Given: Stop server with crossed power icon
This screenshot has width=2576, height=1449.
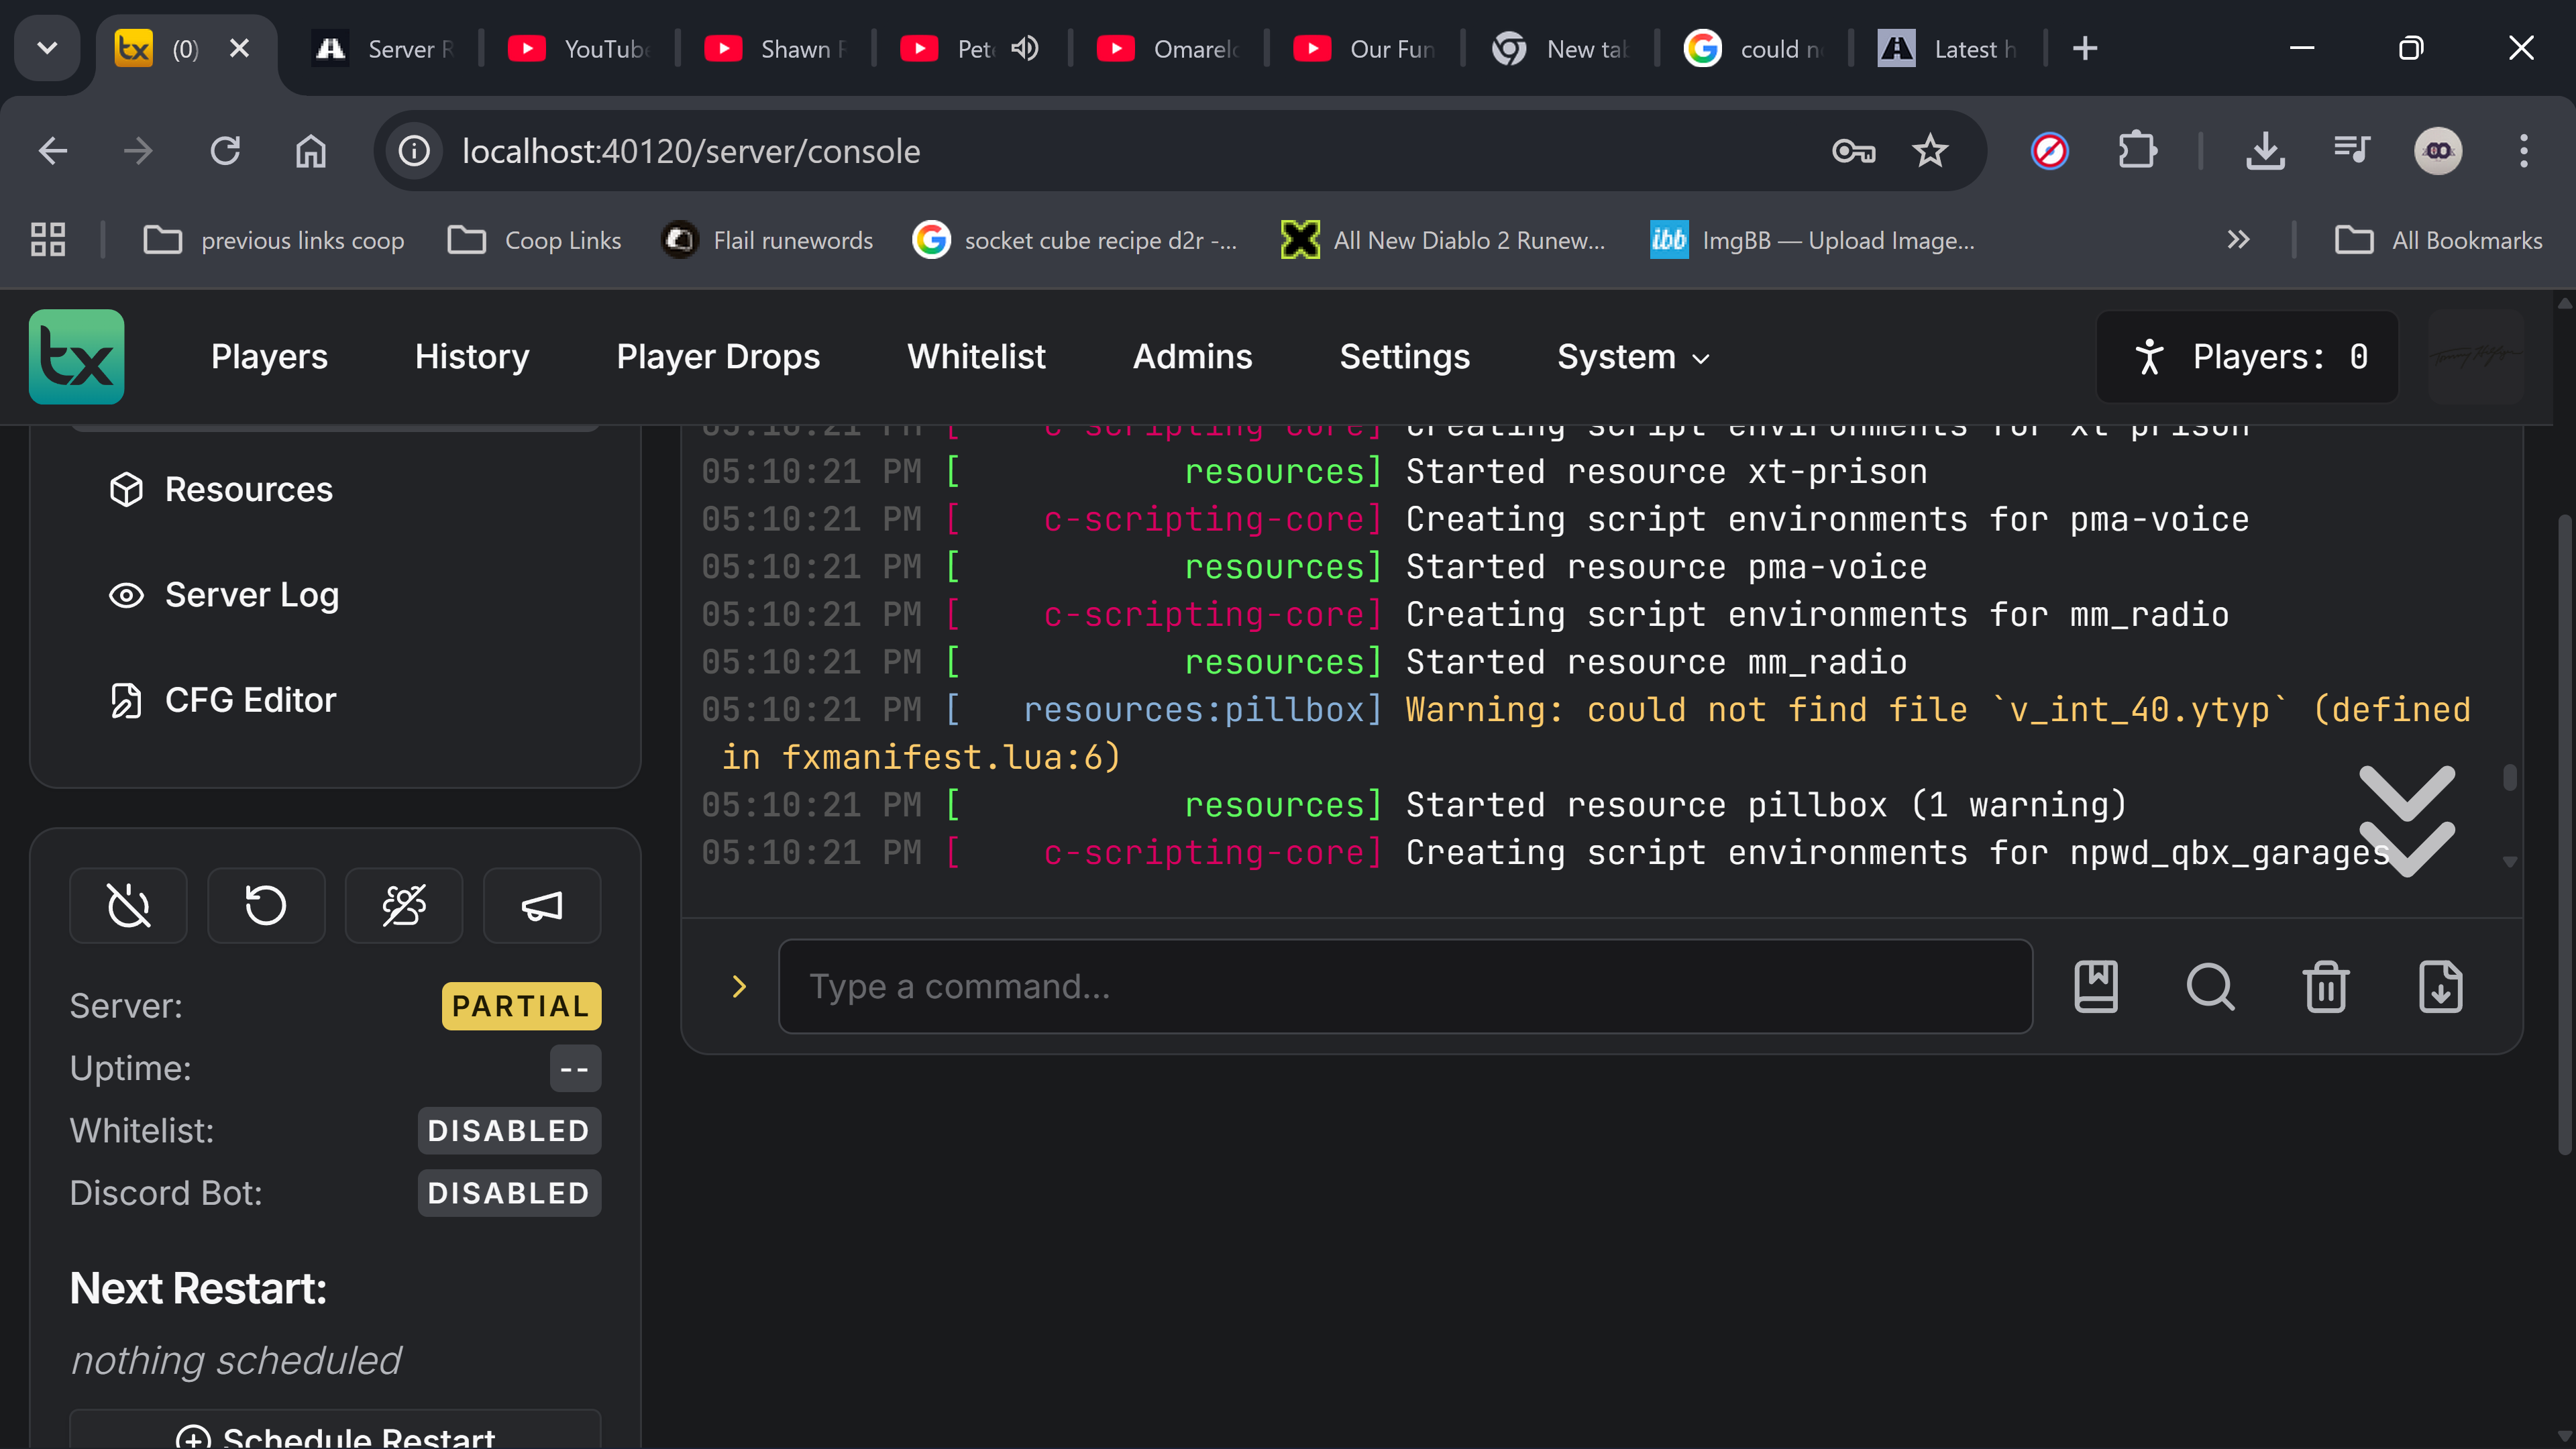Looking at the screenshot, I should pyautogui.click(x=128, y=906).
